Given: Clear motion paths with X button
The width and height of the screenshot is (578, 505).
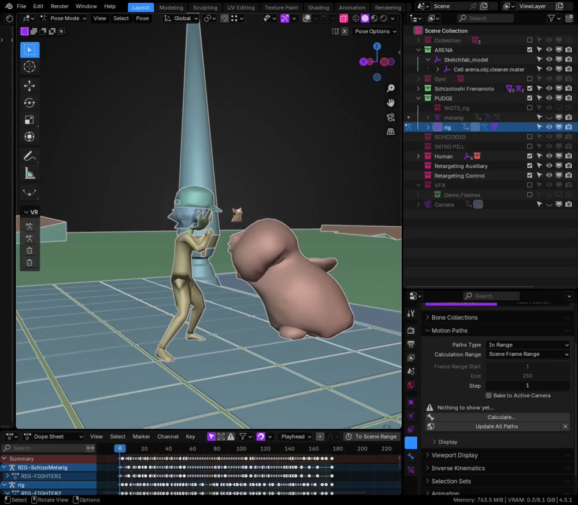Looking at the screenshot, I should [565, 426].
